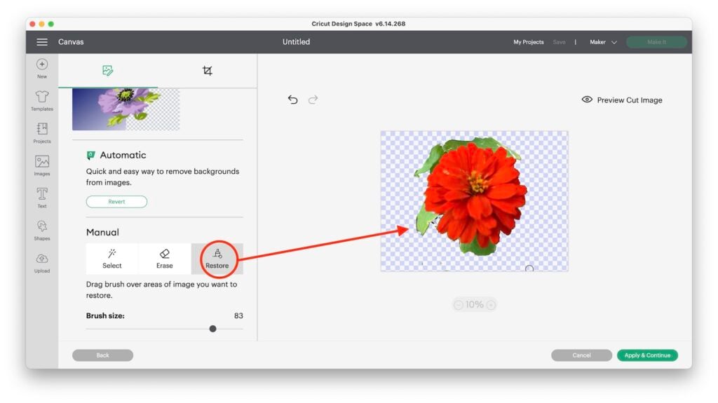Redo the last action

pyautogui.click(x=313, y=100)
